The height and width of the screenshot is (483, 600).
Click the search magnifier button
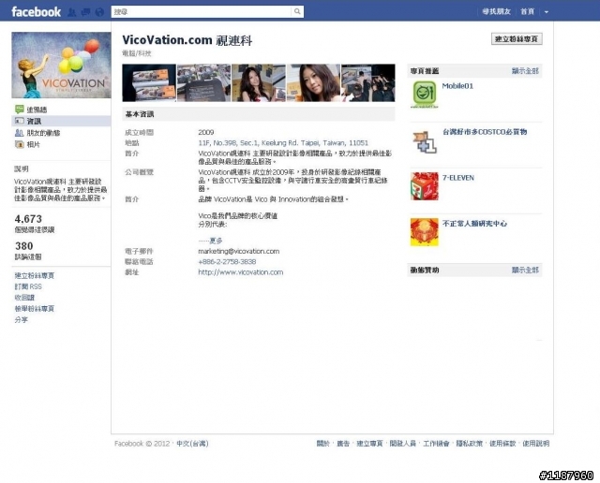tap(297, 12)
